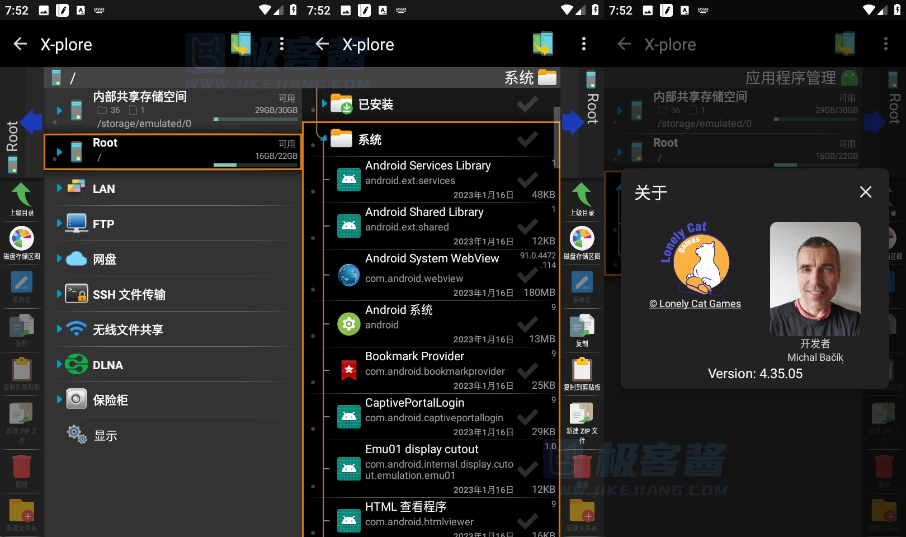Expand the DLNA tree arrow
Viewport: 906px width, 537px height.
coord(59,364)
